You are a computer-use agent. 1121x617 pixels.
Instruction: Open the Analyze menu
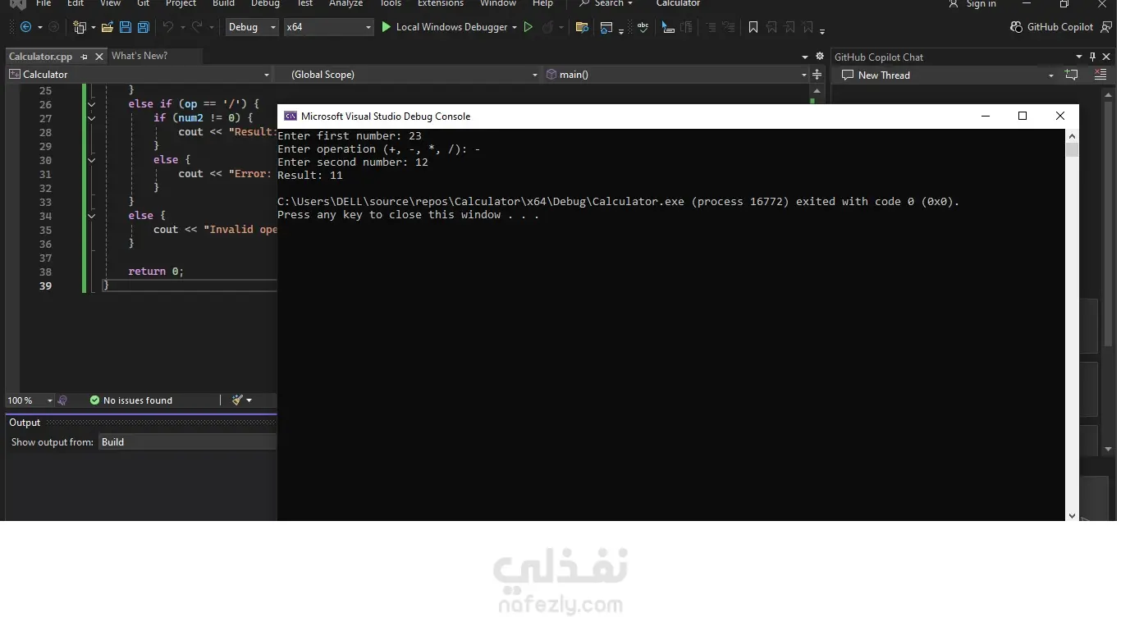[345, 3]
